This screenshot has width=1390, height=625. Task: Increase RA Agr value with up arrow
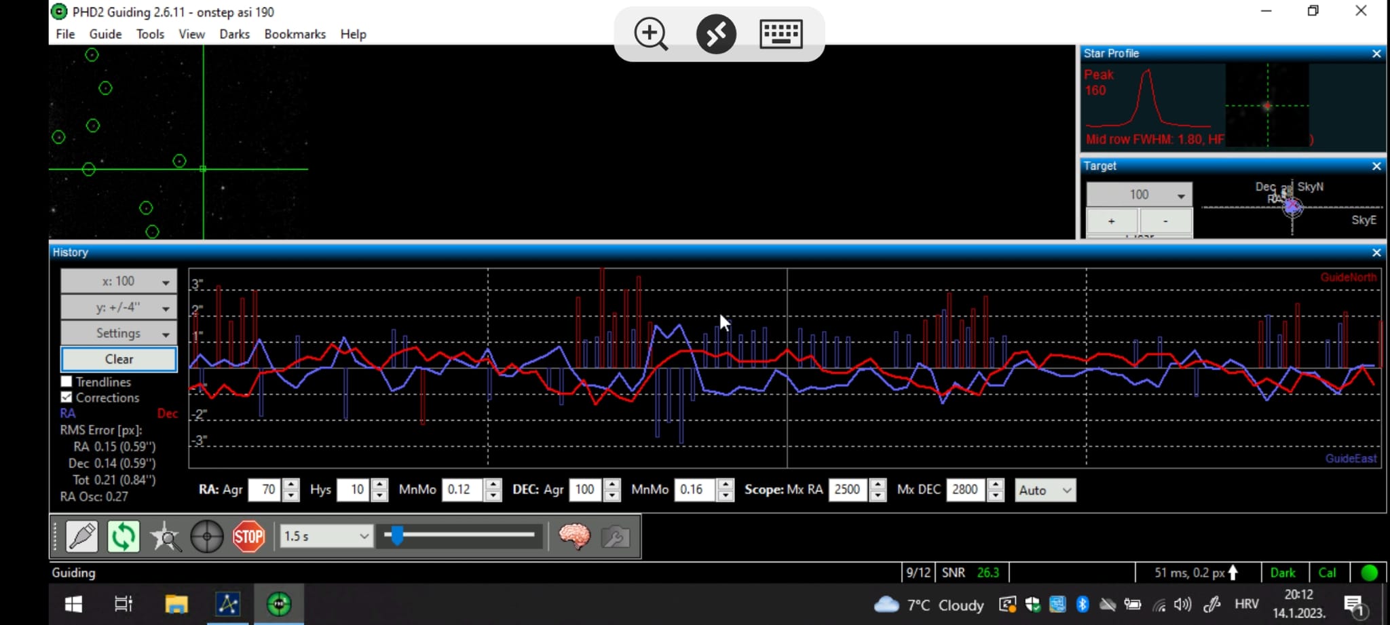pos(290,484)
